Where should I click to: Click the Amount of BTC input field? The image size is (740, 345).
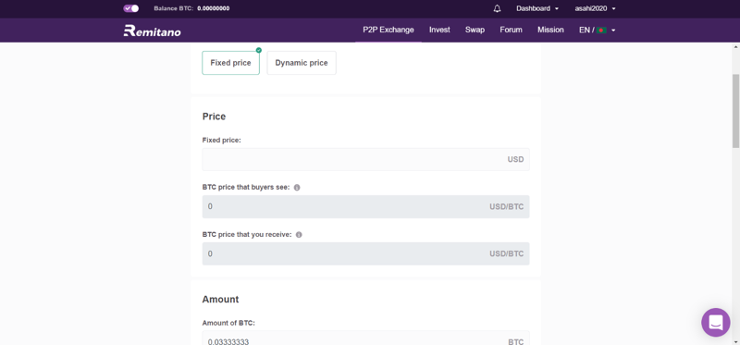[x=365, y=339]
